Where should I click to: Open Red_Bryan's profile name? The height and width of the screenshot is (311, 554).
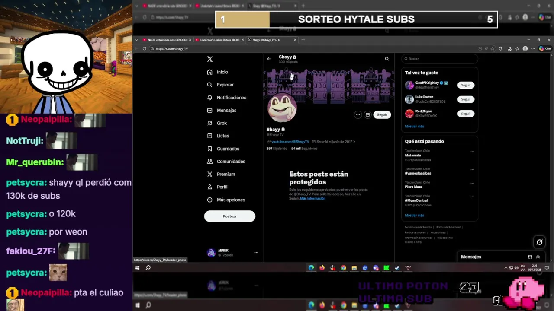coord(424,111)
